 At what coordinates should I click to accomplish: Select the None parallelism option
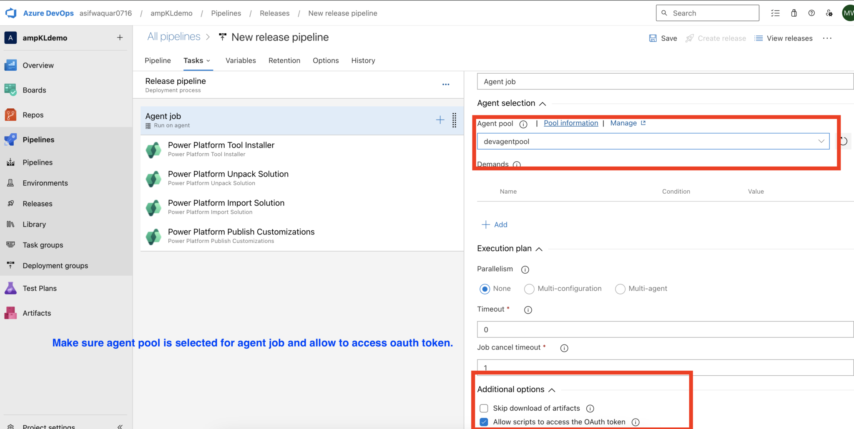pos(485,289)
